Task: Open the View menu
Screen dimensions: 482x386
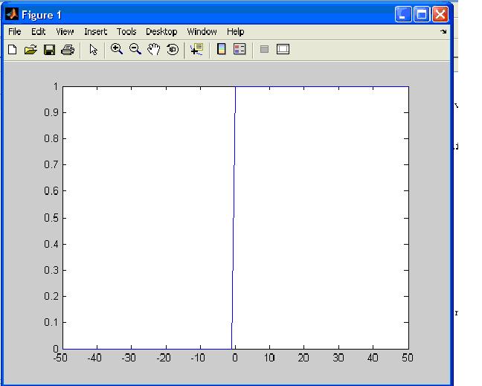Action: (65, 32)
